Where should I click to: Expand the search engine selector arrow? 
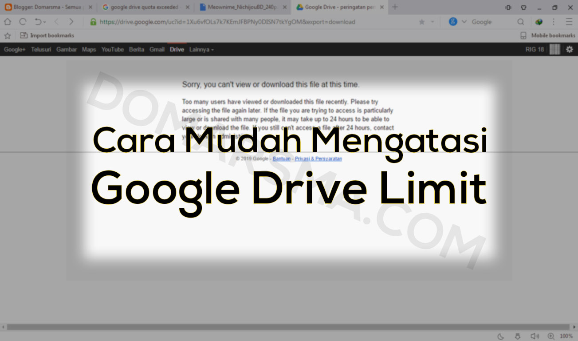(x=464, y=22)
